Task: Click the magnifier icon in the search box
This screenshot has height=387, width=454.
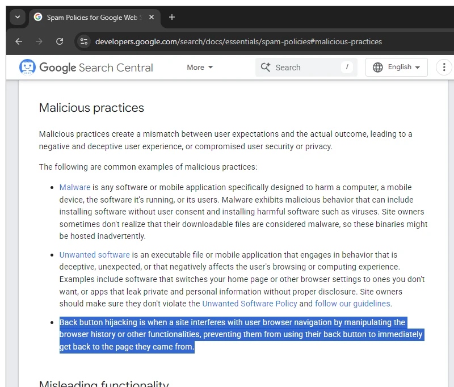Action: click(265, 68)
